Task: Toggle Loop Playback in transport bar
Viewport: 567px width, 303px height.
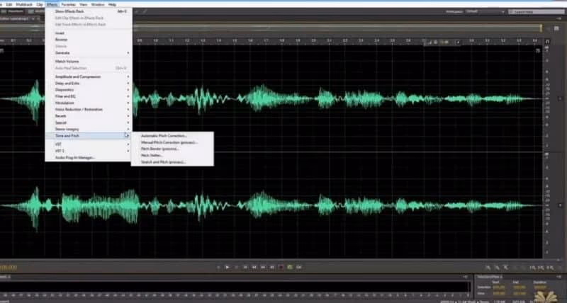Action: pos(289,267)
